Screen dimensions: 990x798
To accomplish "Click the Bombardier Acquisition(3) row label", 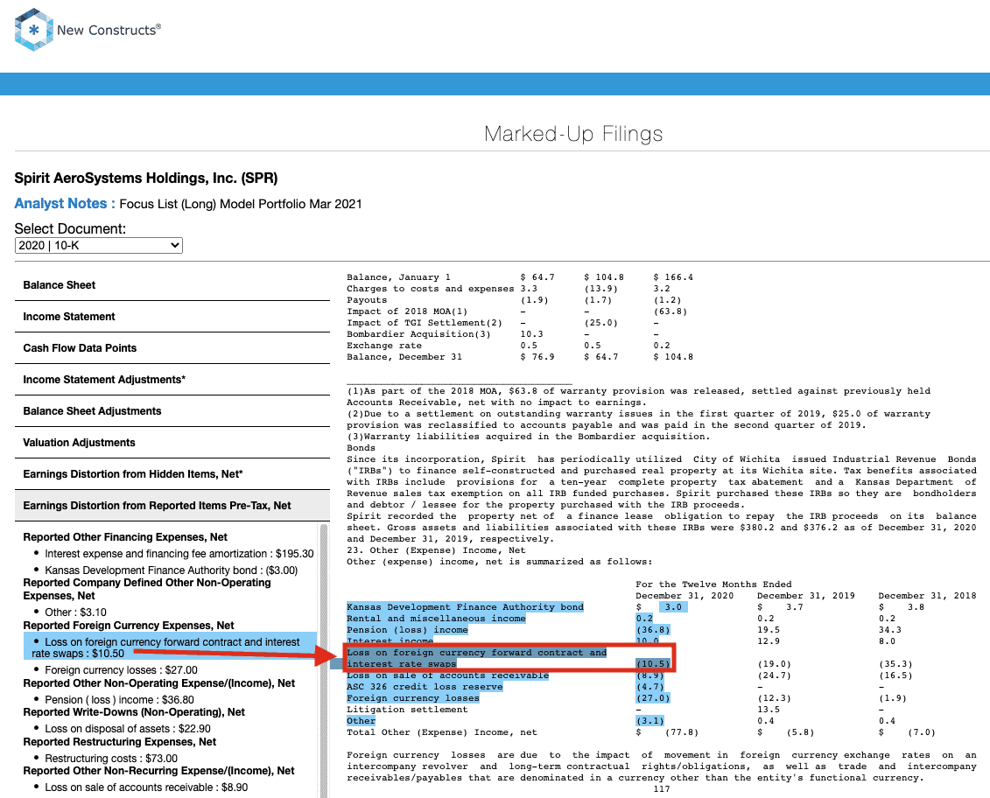I will tap(418, 334).
